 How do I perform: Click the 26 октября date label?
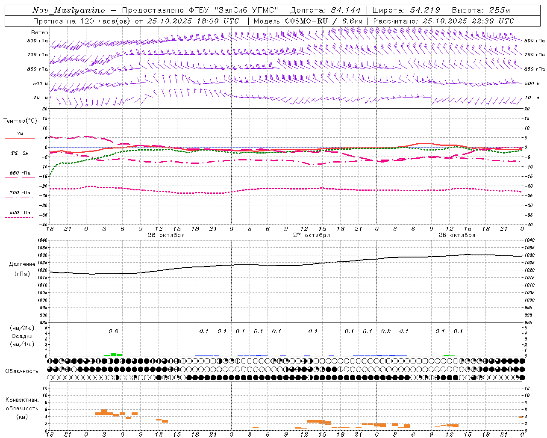[x=166, y=235]
